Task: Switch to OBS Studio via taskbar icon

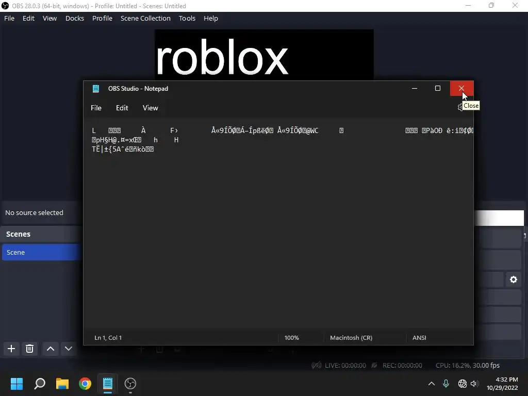Action: click(130, 384)
